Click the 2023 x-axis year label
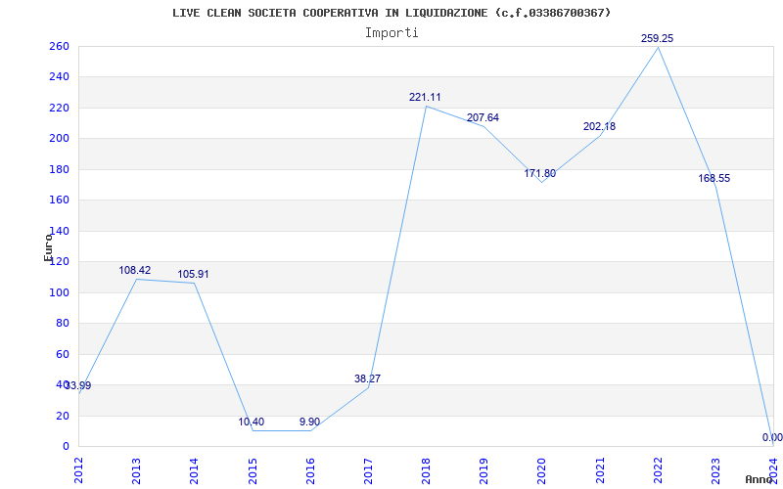The height and width of the screenshot is (489, 783). 716,470
